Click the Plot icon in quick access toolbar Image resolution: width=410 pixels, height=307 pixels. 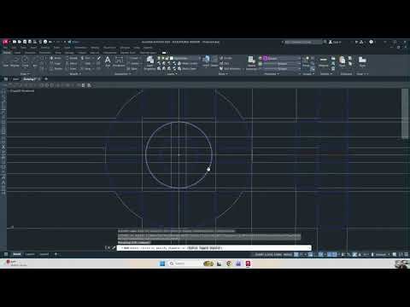point(45,42)
